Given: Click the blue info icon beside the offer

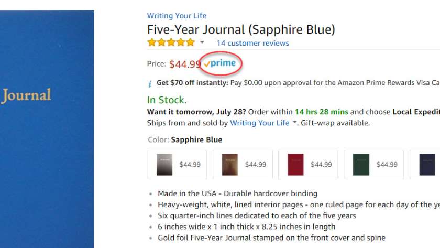Looking at the screenshot, I should tap(150, 83).
